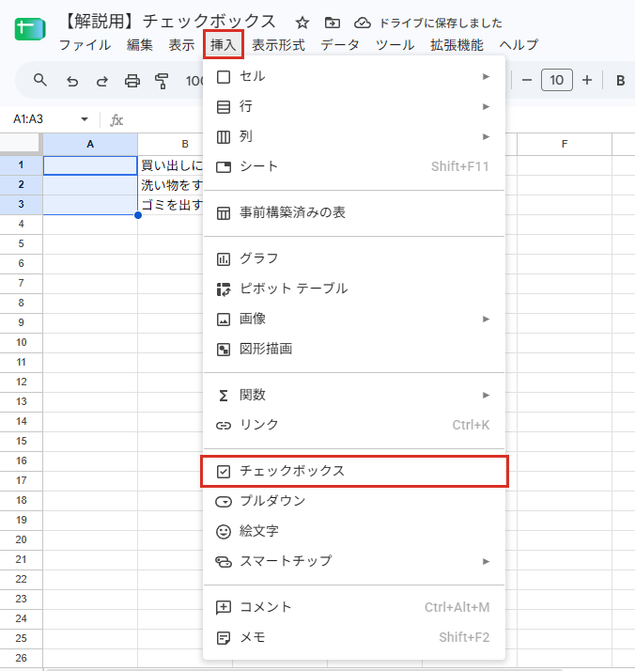Image resolution: width=635 pixels, height=671 pixels.
Task: Select the paint format roller tool
Action: tap(162, 81)
